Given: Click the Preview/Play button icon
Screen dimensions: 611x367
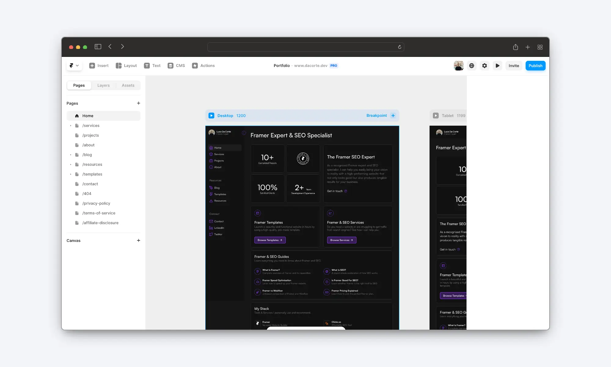Looking at the screenshot, I should click(498, 65).
